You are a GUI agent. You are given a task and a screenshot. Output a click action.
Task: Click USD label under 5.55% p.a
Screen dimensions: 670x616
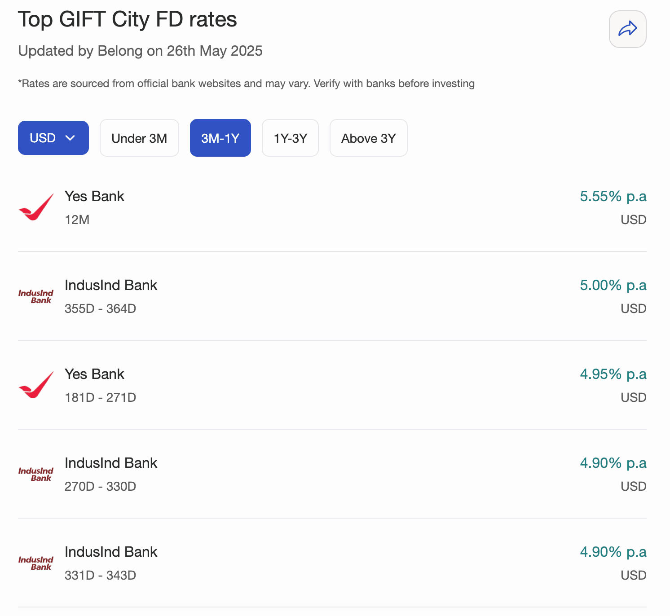[x=633, y=220]
